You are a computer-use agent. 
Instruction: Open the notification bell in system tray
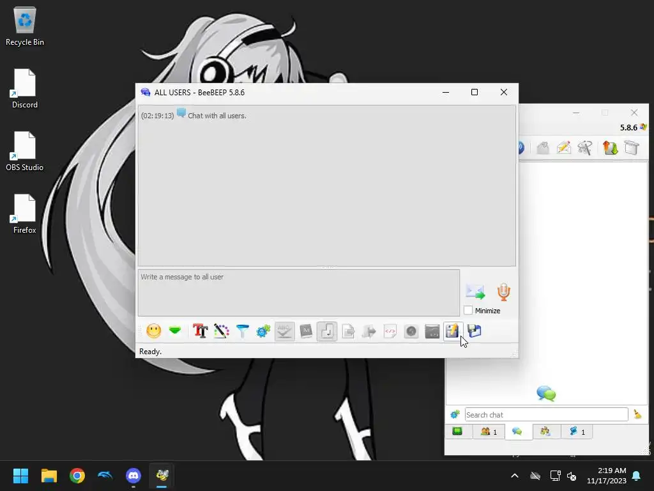click(x=637, y=476)
